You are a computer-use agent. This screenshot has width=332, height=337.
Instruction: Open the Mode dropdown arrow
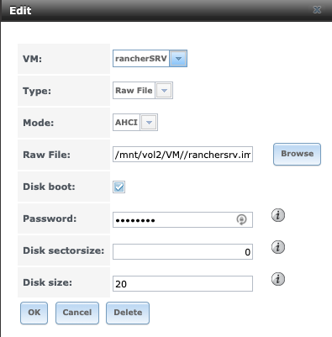149,123
